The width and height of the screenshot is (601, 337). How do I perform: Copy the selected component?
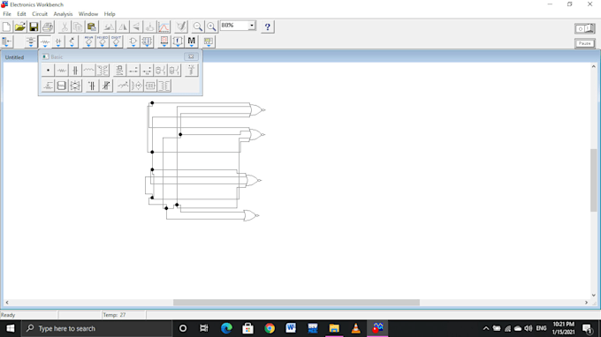click(x=78, y=26)
